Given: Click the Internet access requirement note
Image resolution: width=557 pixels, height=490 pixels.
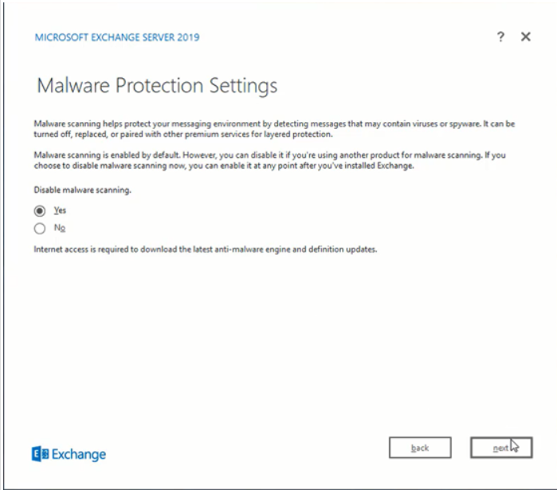Looking at the screenshot, I should (205, 249).
